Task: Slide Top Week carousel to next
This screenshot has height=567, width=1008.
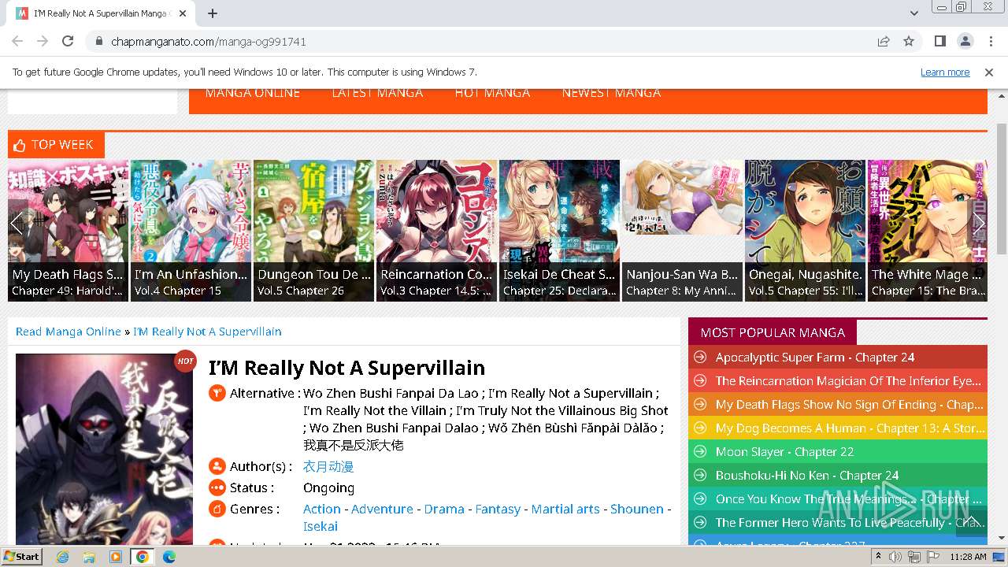Action: [977, 223]
